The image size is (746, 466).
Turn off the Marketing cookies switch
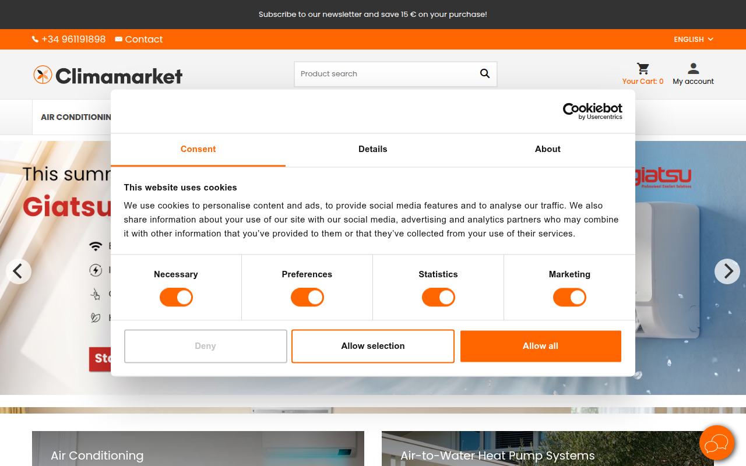point(569,298)
